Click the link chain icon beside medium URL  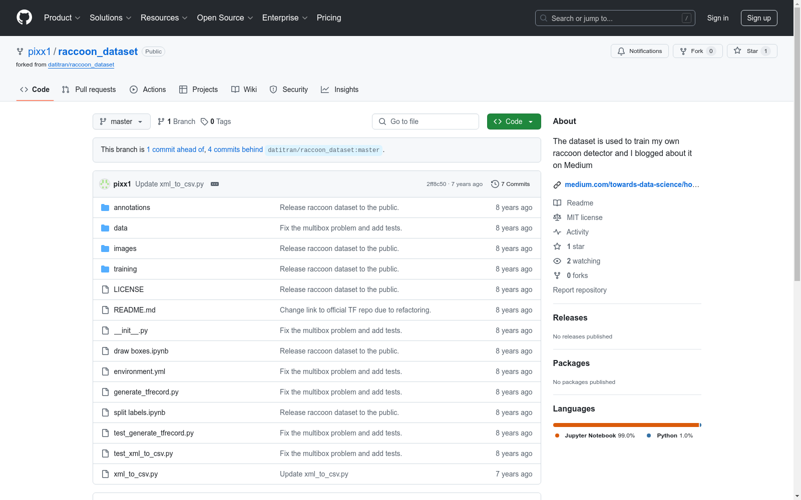click(557, 185)
